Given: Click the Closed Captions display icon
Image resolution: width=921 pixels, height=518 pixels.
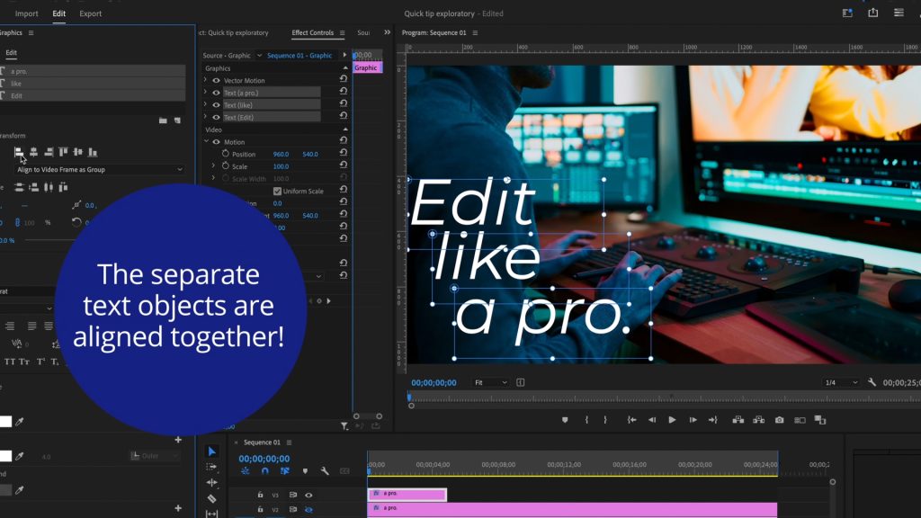Looking at the screenshot, I should [x=345, y=470].
